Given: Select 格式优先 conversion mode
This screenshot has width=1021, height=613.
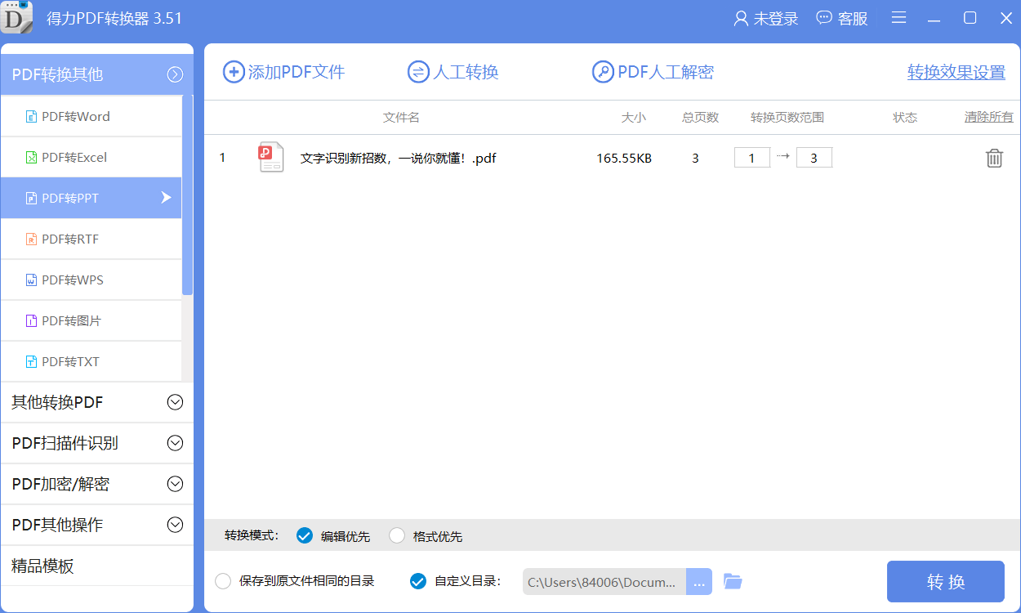Looking at the screenshot, I should [x=397, y=536].
